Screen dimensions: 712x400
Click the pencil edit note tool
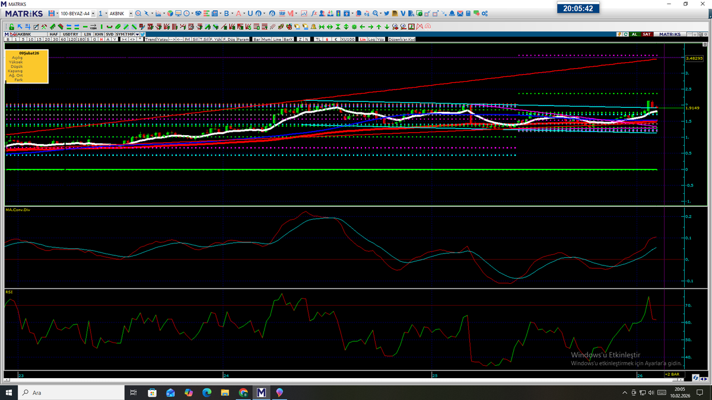[x=36, y=27]
